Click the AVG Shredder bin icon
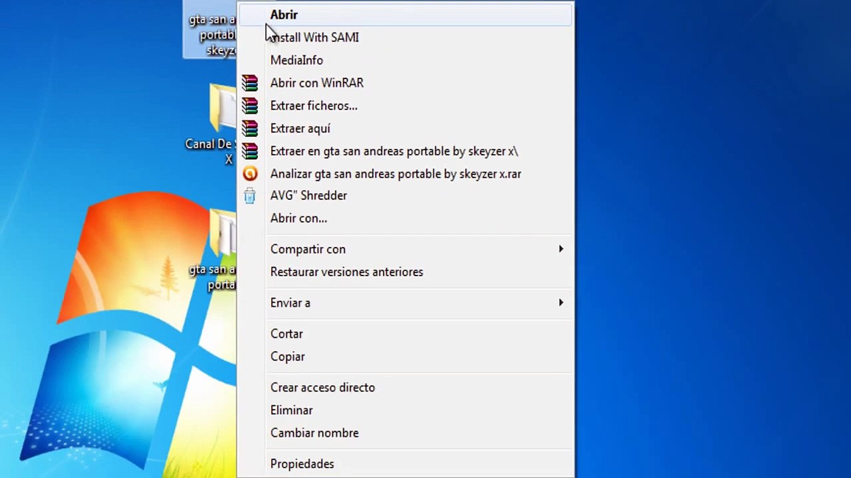Screen dimensions: 851x478 pos(250,196)
